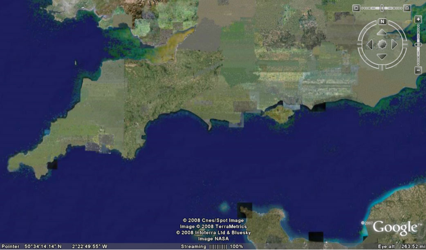Click the Streaming progress indicator

coord(212,246)
